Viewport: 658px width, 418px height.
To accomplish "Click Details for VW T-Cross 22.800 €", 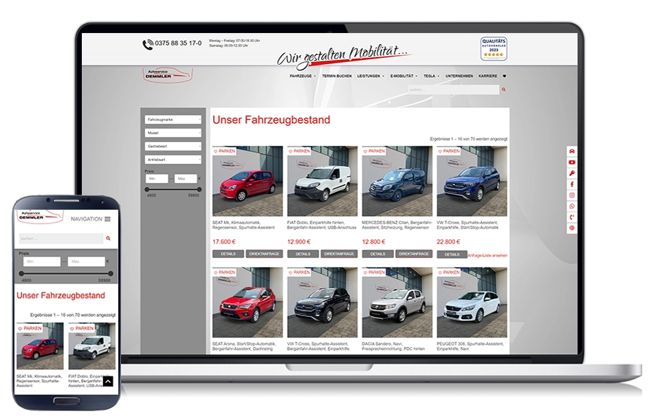I will 452,254.
